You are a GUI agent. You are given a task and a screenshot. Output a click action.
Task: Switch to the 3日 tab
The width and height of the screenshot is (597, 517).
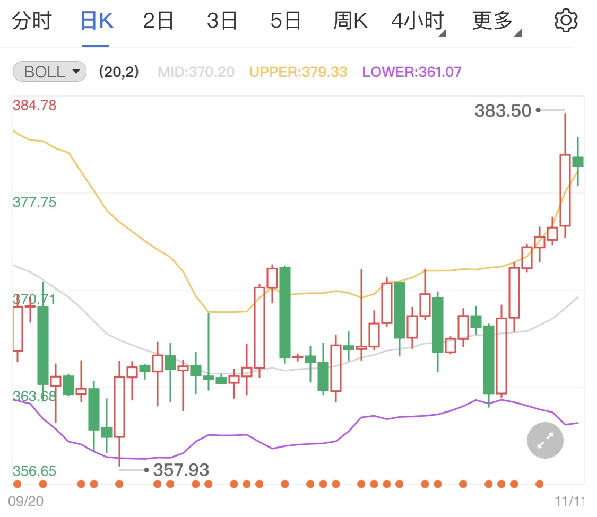[222, 21]
